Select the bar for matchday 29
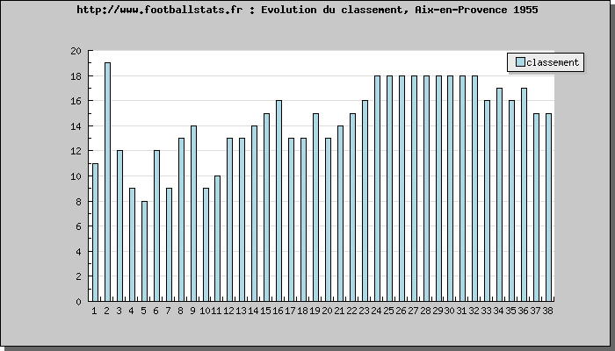This screenshot has height=351, width=615. click(438, 189)
